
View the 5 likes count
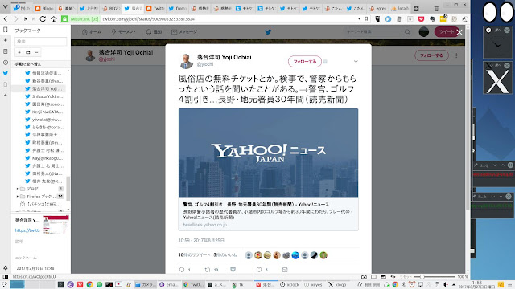225,255
